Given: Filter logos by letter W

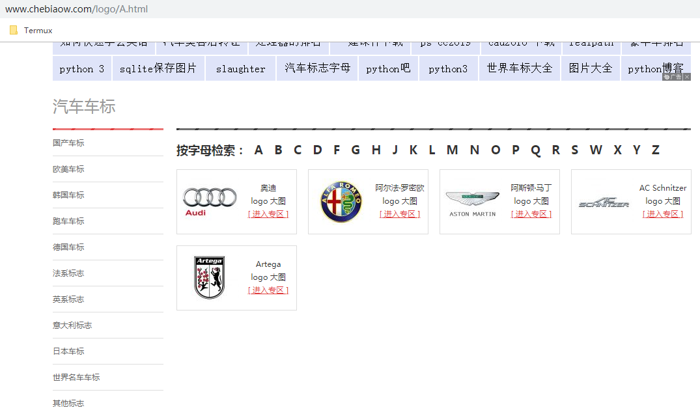Looking at the screenshot, I should pyautogui.click(x=596, y=150).
